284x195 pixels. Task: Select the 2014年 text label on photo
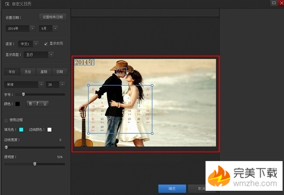[85, 62]
